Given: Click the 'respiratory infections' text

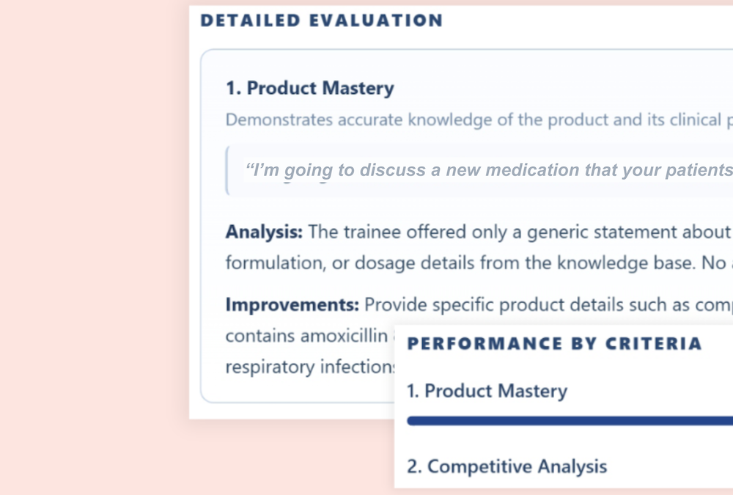Looking at the screenshot, I should (x=310, y=367).
